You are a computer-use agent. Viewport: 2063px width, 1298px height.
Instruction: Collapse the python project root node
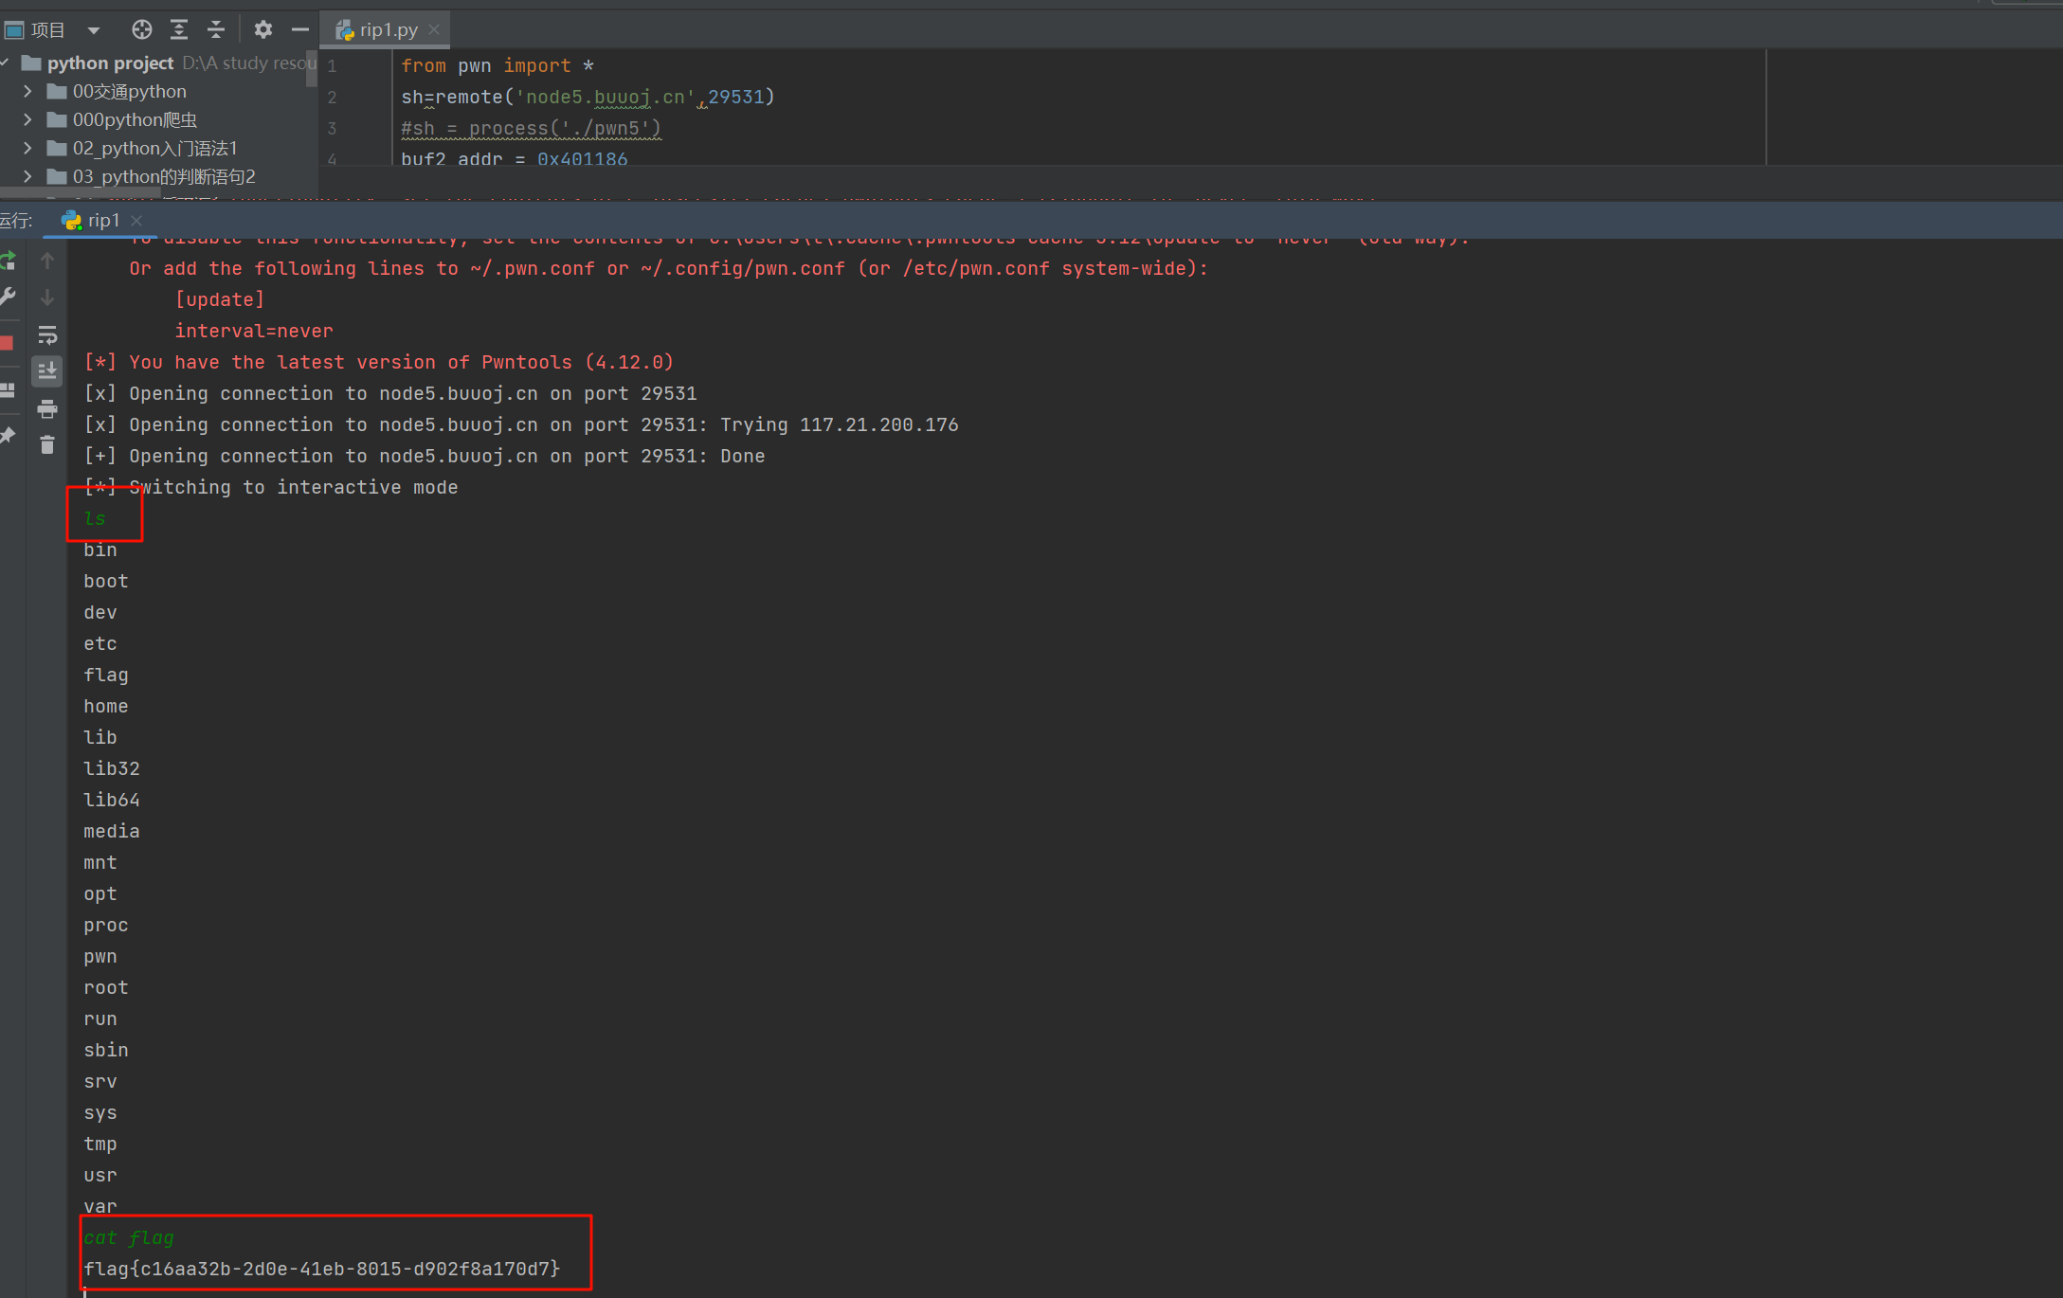tap(6, 63)
